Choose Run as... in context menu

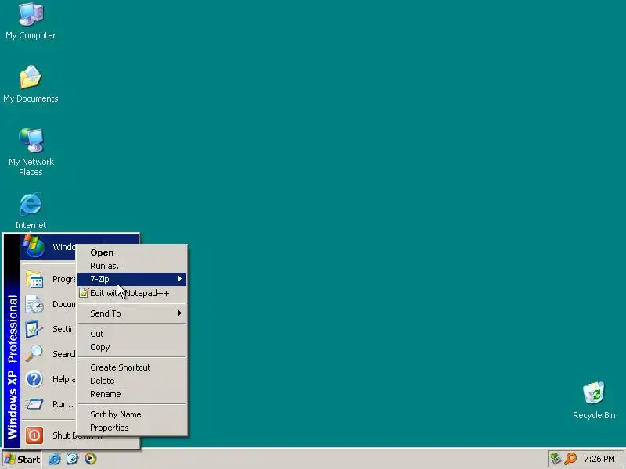[131, 266]
